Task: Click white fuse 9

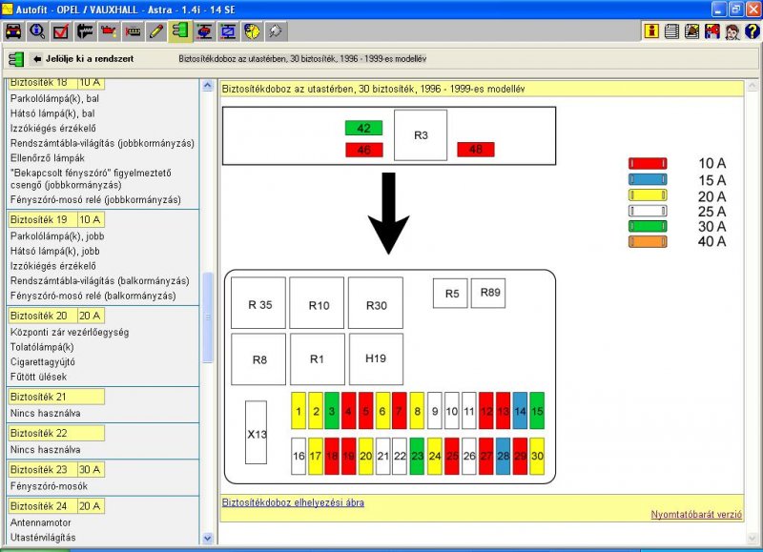Action: pos(435,411)
